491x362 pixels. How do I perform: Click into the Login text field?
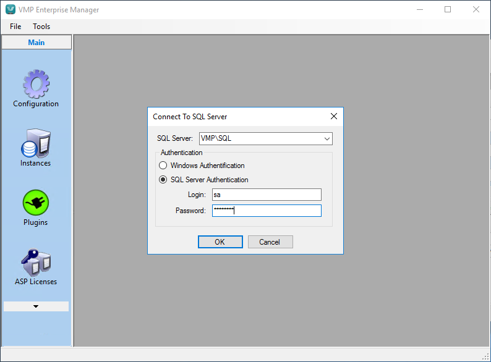(x=266, y=195)
